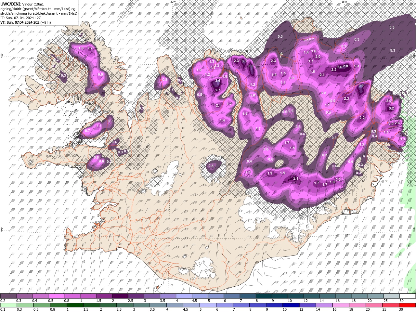Click the bright pink snow legend swatch at 0.5
416x312 pixels.
coord(56,296)
